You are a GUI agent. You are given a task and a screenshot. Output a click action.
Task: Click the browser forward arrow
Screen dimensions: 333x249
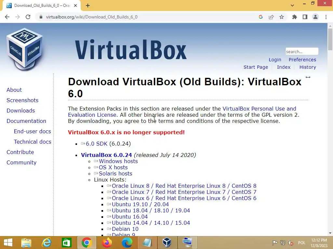(x=18, y=17)
